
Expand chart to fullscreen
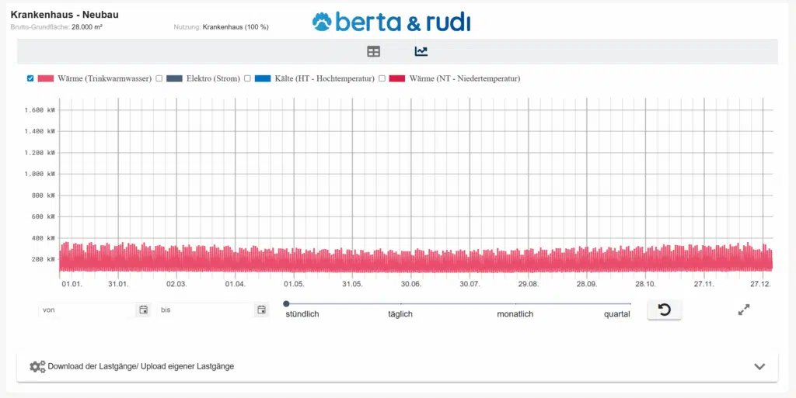pyautogui.click(x=743, y=310)
